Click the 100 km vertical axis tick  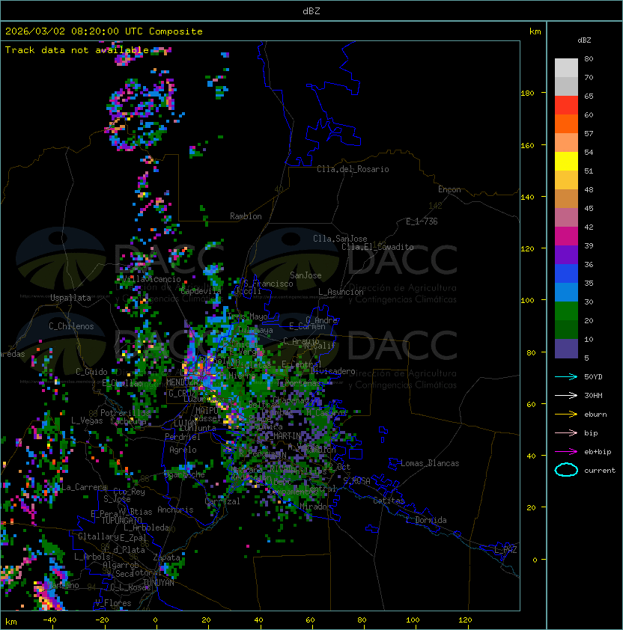pyautogui.click(x=527, y=301)
